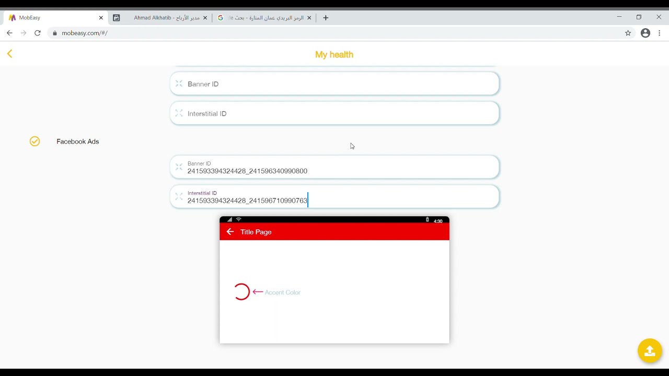Click the empty Banner ID field

[x=334, y=84]
